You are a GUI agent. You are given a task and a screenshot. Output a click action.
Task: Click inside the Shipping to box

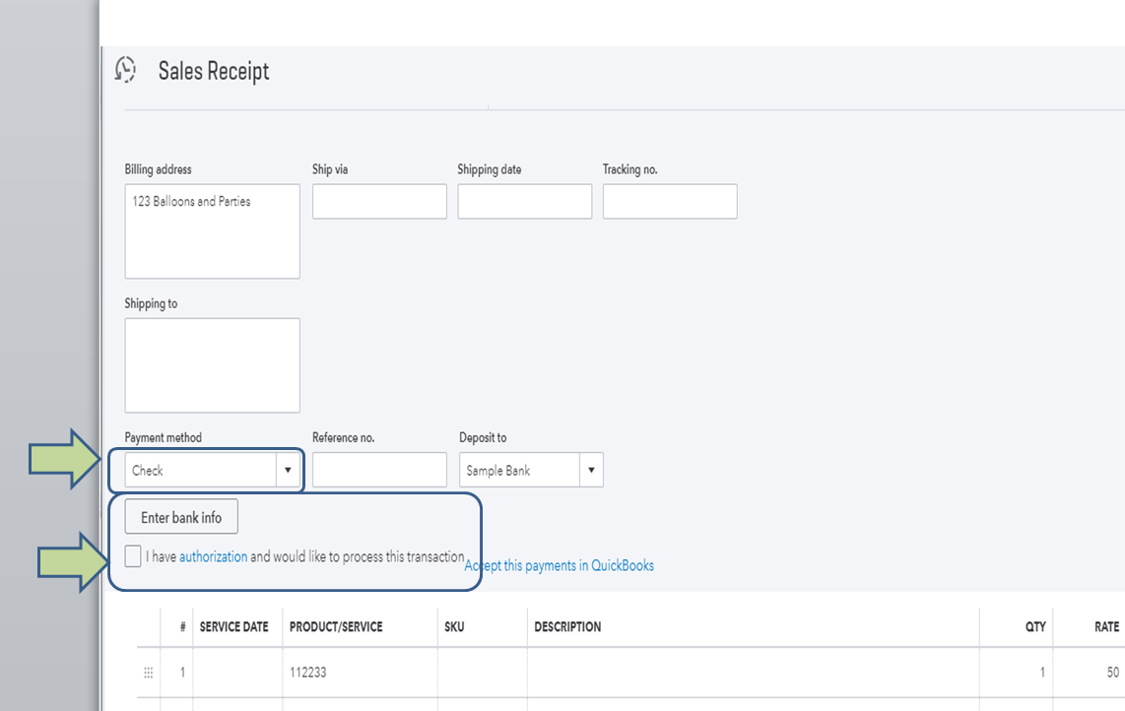pyautogui.click(x=212, y=364)
